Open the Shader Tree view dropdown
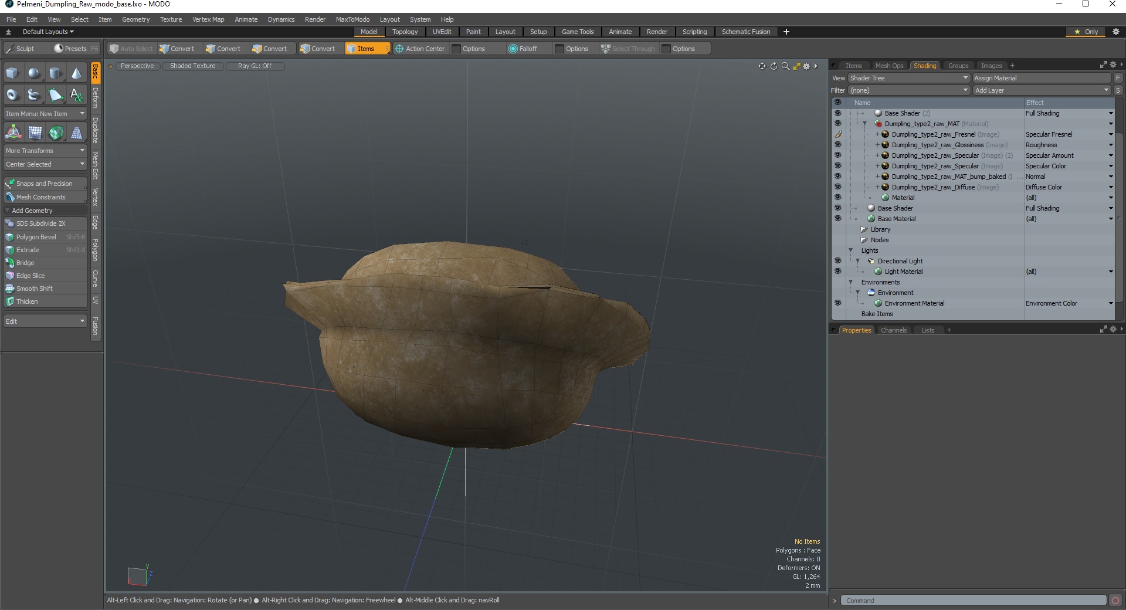Viewport: 1126px width, 610px height. click(908, 78)
